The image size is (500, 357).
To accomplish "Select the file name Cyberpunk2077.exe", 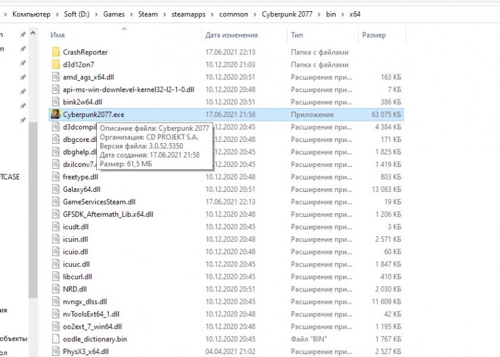I will [x=93, y=114].
